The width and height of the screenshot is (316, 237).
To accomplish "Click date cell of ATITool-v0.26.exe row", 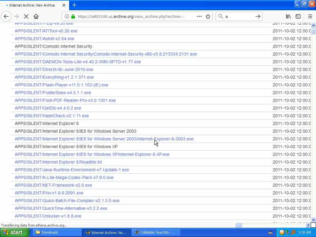I will 292,31.
